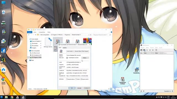177x99 pixels.
Task: Click Facebook shortcut on desktop
Action: click(x=4, y=52)
